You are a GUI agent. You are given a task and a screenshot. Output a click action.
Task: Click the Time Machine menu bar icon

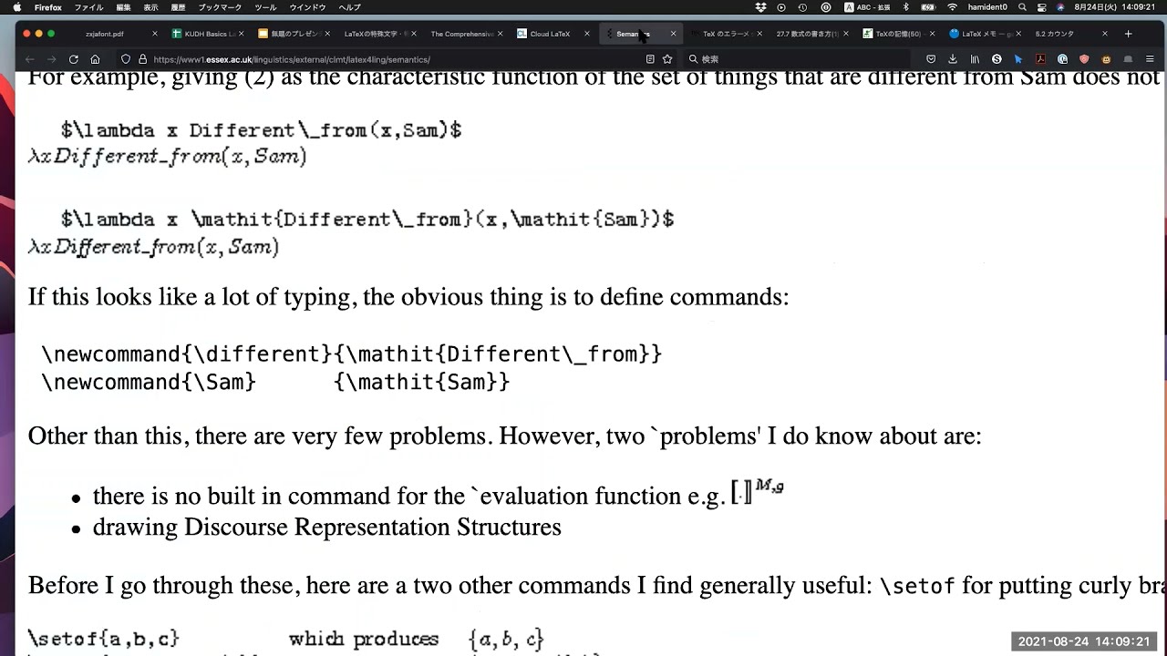[x=803, y=7]
